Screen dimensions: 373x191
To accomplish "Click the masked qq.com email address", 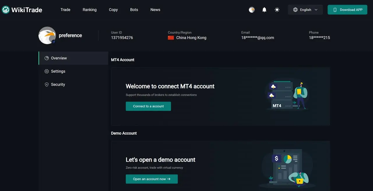I will (258, 38).
